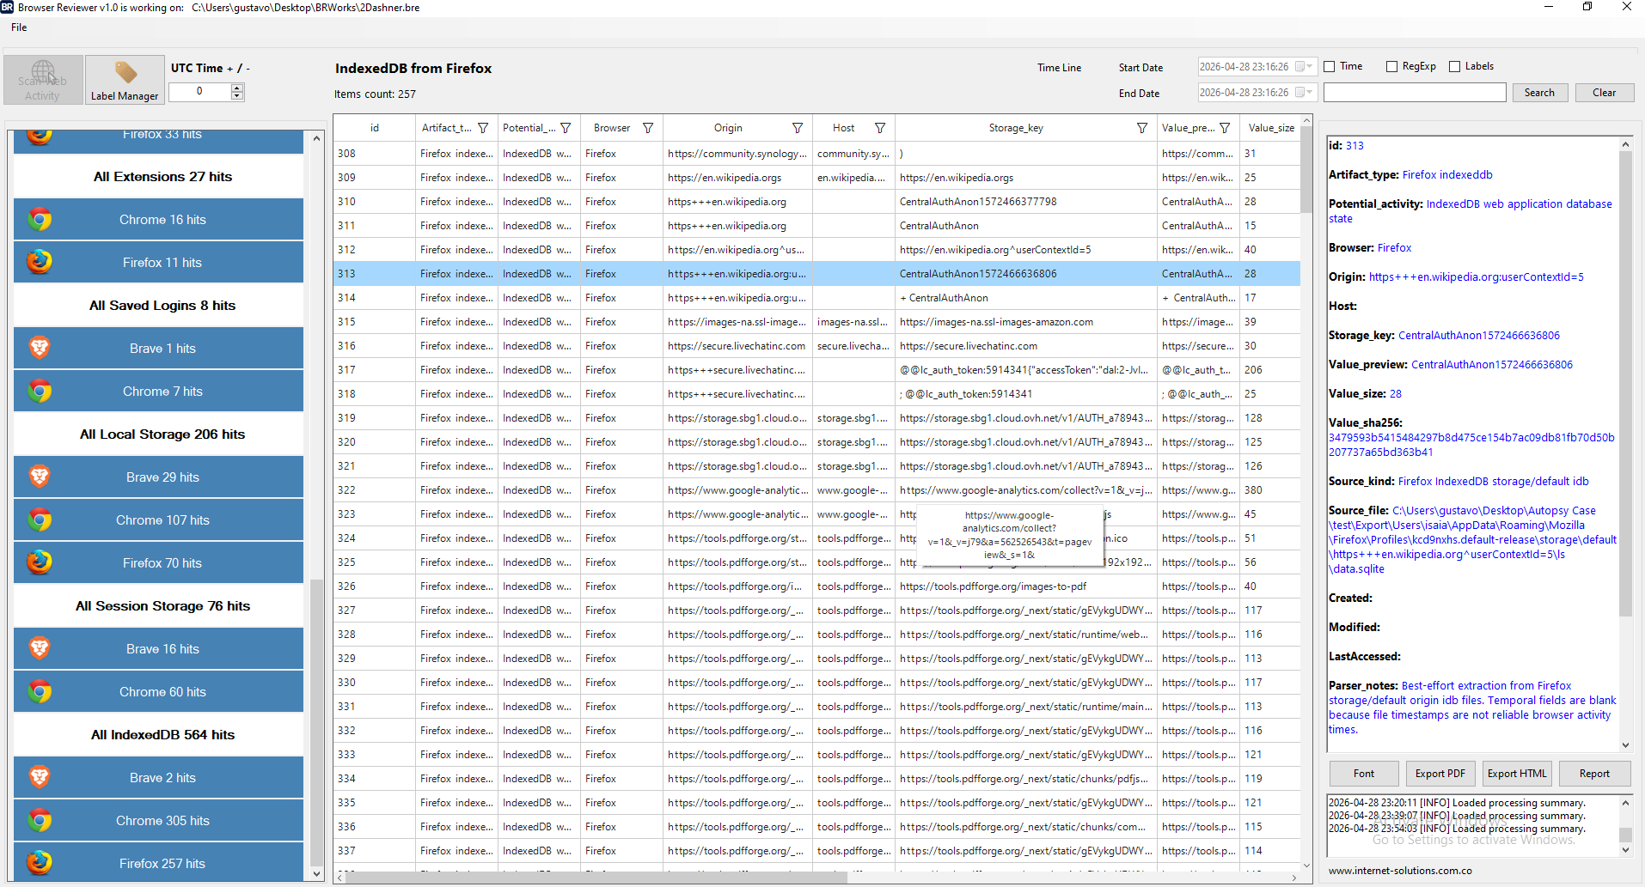Enable the RegExp checkbox
1645x887 pixels.
[x=1392, y=66]
